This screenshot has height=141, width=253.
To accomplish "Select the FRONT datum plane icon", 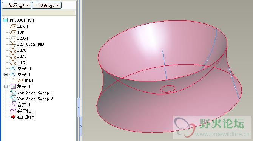I will 13,38.
